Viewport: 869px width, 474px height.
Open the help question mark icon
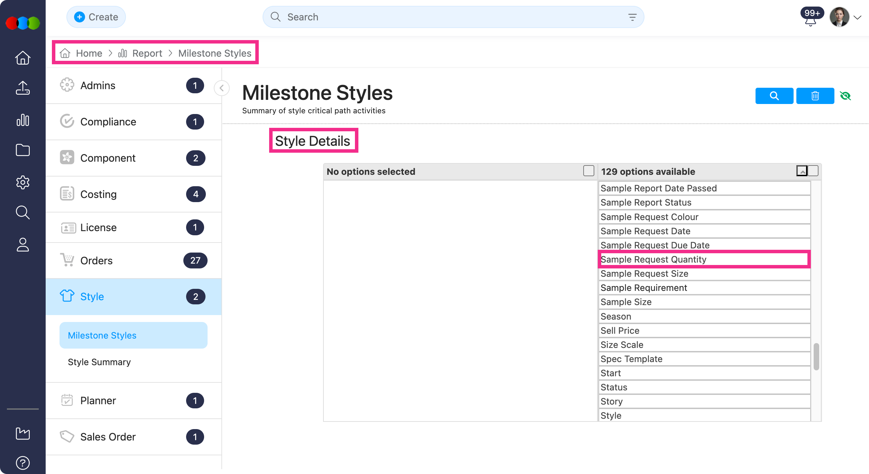pos(23,463)
